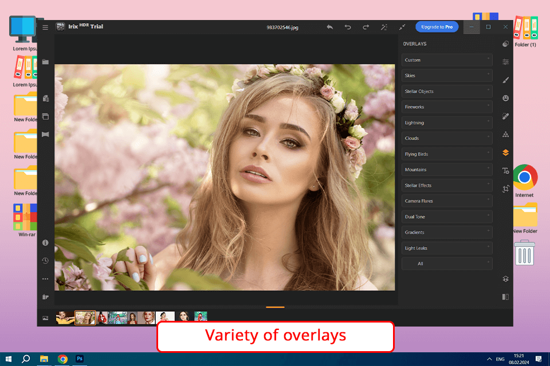The height and width of the screenshot is (366, 550).
Task: Click the layers stack icon near panel bottom
Action: (505, 279)
